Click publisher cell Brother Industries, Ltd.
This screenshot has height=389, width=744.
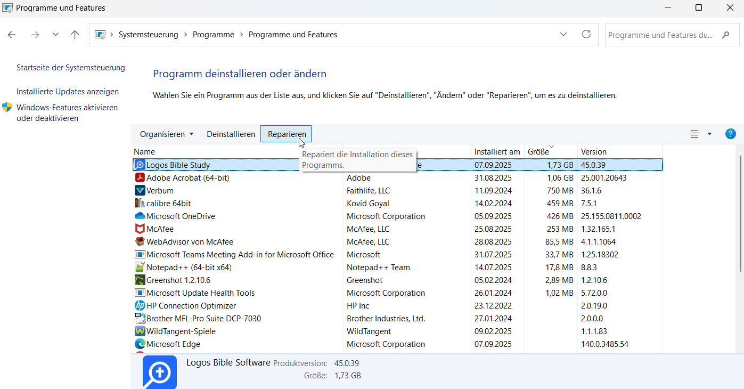tap(386, 318)
